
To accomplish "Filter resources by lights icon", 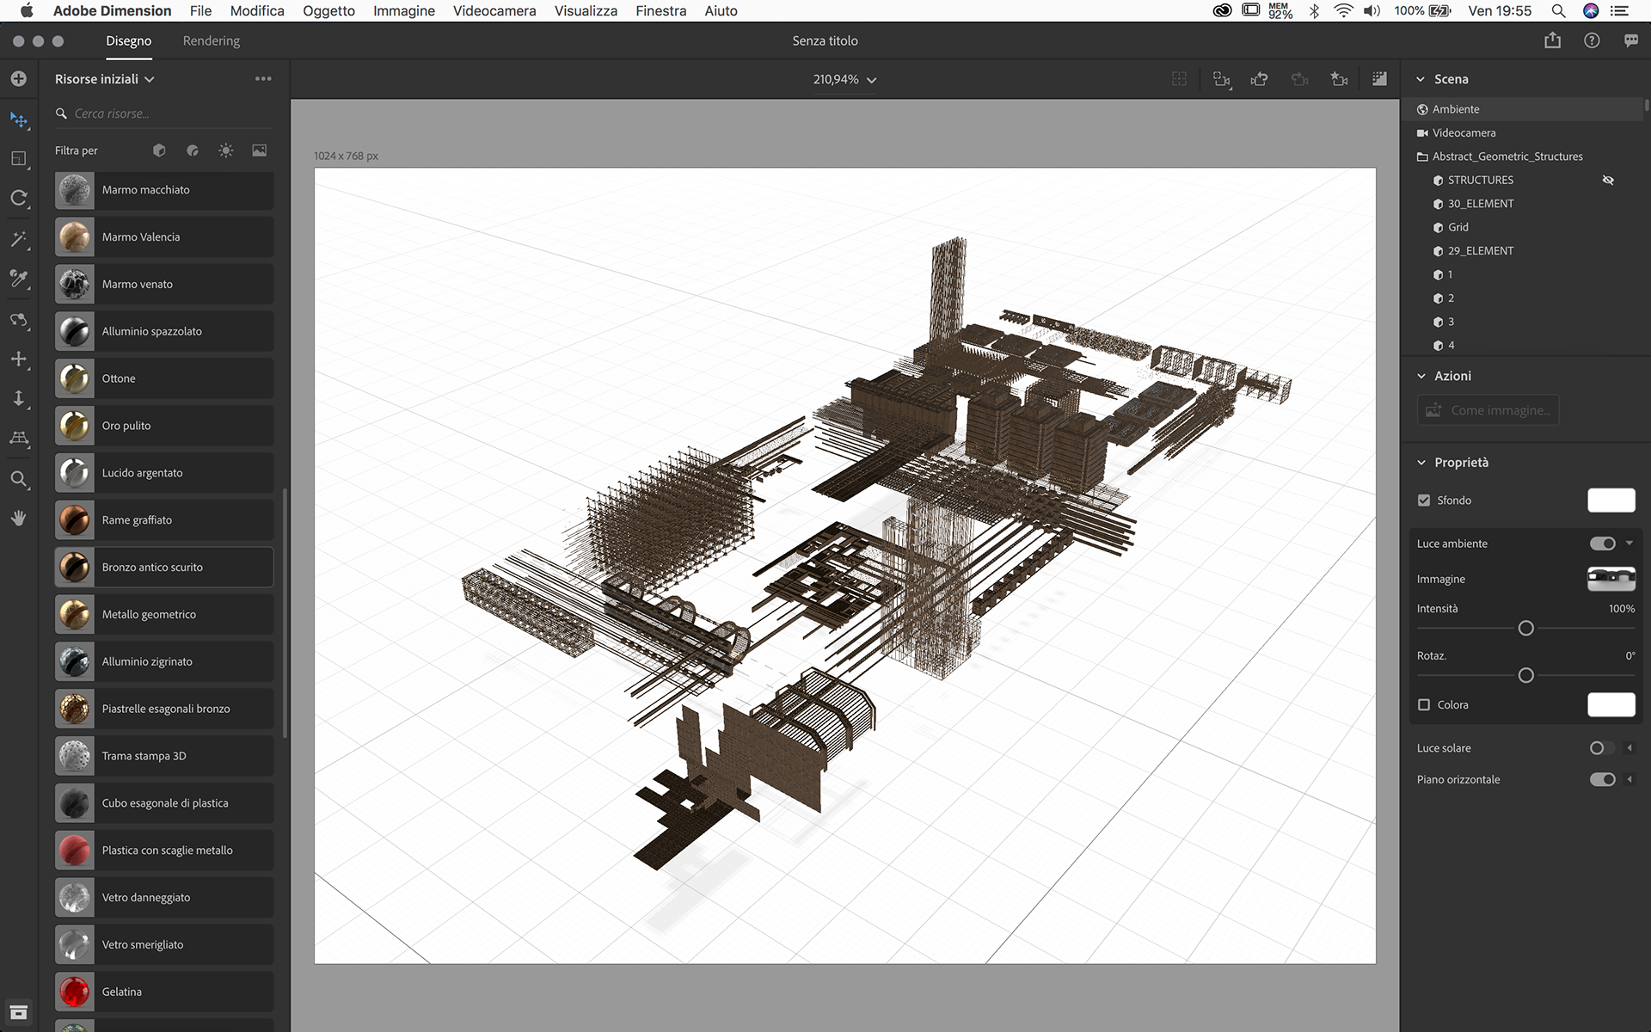I will coord(225,150).
